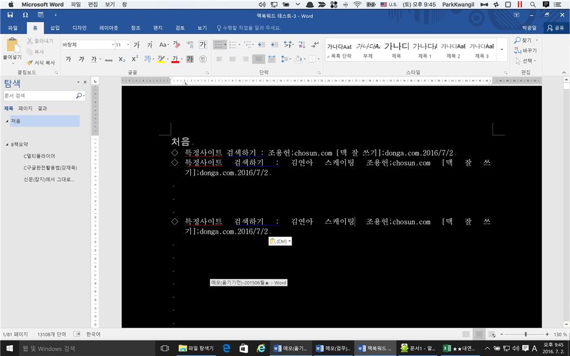Open line spacing options

(286, 59)
